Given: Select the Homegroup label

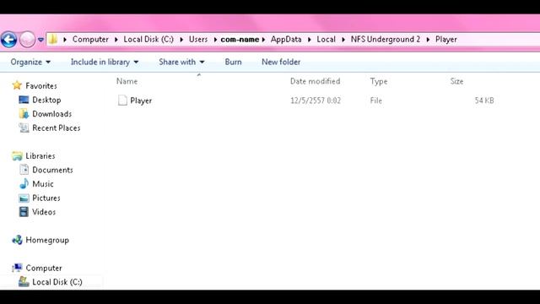Looking at the screenshot, I should pyautogui.click(x=47, y=240).
